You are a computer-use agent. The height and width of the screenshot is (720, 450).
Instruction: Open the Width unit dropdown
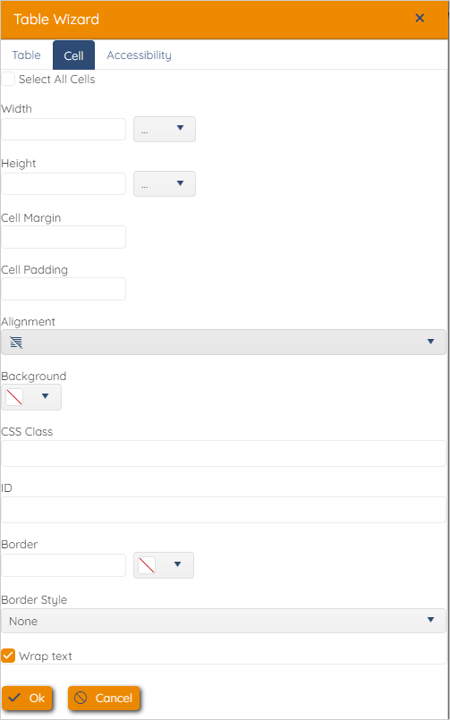click(x=165, y=129)
